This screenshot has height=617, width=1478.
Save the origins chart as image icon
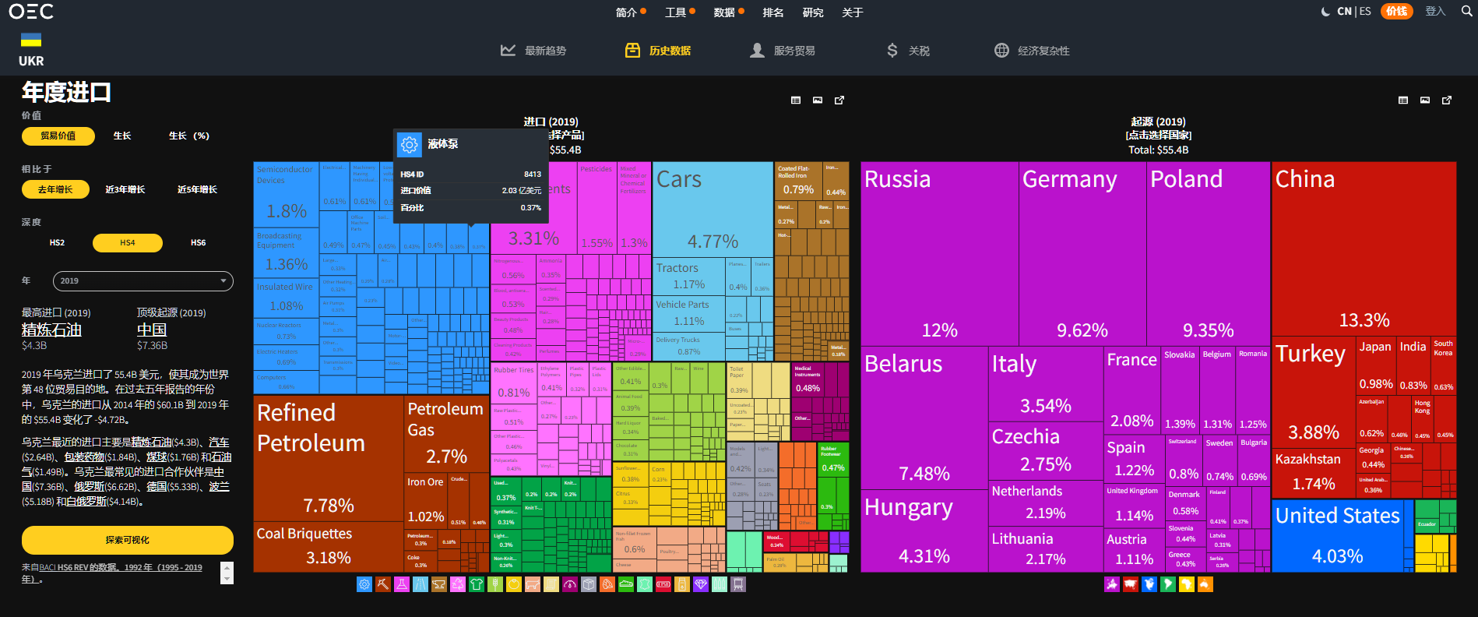[x=1424, y=100]
